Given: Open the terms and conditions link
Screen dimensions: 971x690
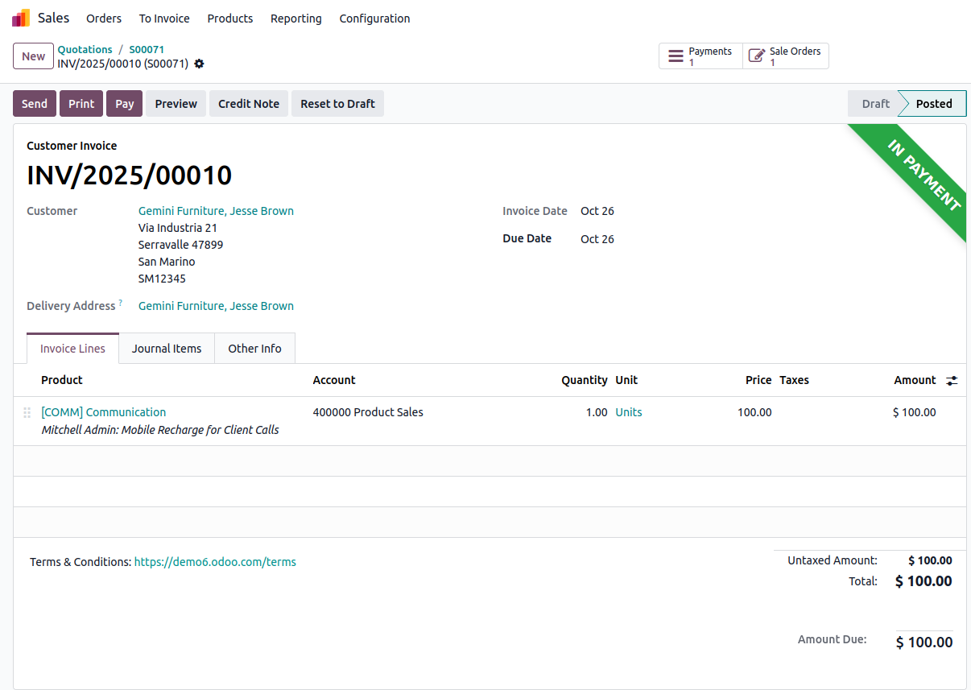Looking at the screenshot, I should tap(215, 562).
